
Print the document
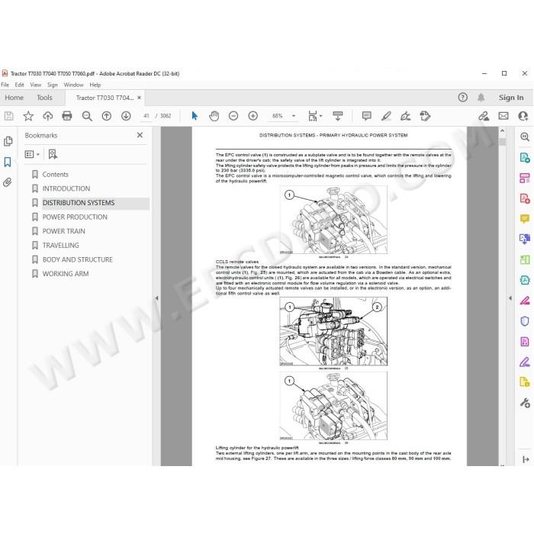[67, 116]
